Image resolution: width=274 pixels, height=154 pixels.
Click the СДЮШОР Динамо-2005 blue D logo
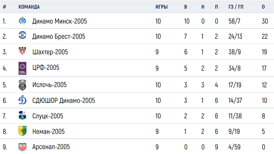coord(22,100)
